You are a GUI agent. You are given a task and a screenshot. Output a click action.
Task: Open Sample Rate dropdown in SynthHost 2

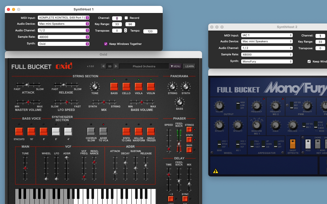tap(267, 55)
